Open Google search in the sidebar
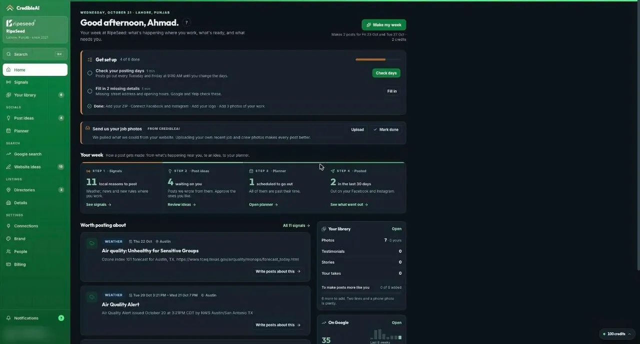 [35, 154]
